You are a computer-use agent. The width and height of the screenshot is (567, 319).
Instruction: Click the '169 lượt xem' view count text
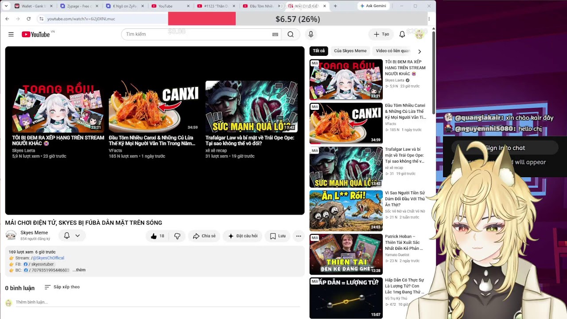click(x=21, y=252)
